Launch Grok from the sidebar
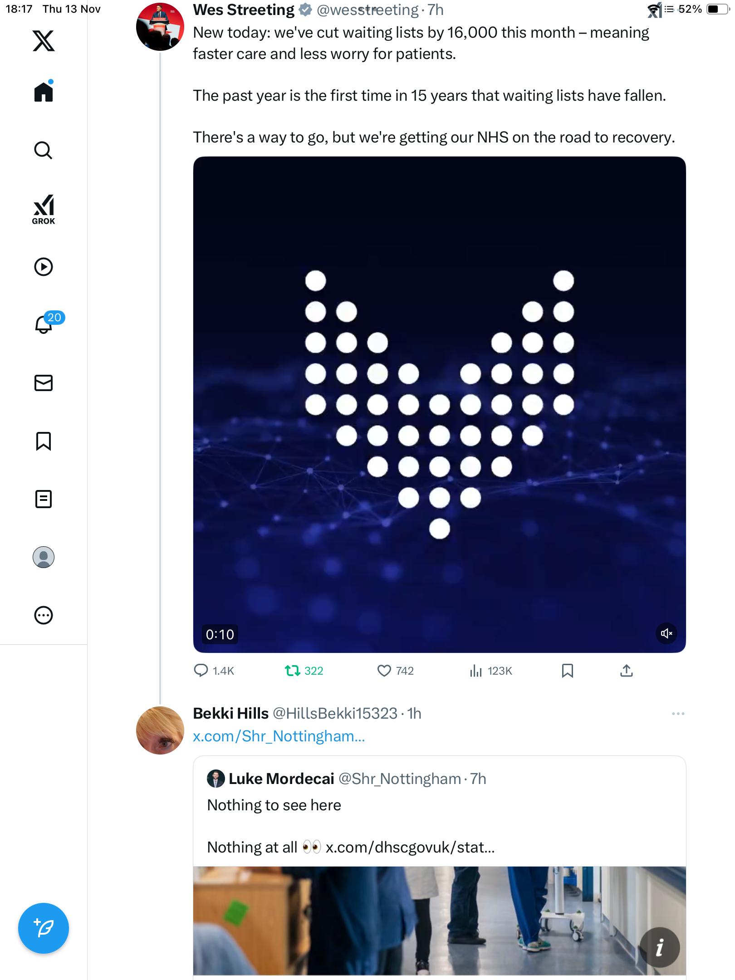The width and height of the screenshot is (735, 980). pos(44,209)
